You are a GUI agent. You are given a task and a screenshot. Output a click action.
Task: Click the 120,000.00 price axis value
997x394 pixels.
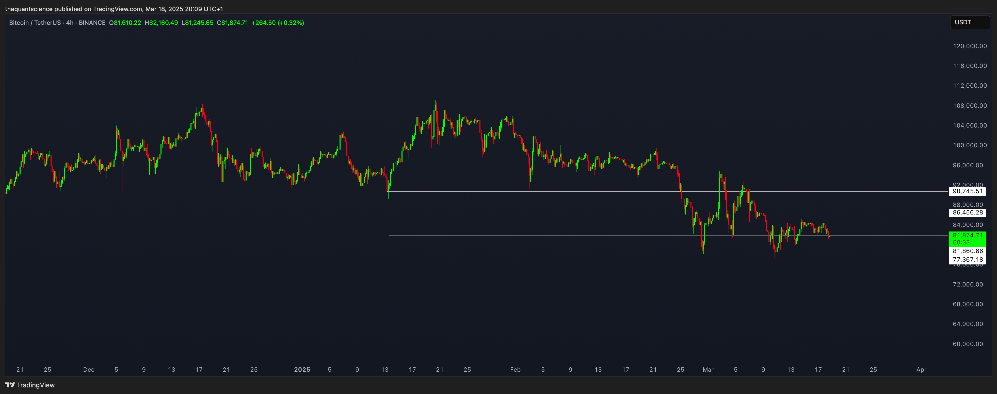point(970,46)
